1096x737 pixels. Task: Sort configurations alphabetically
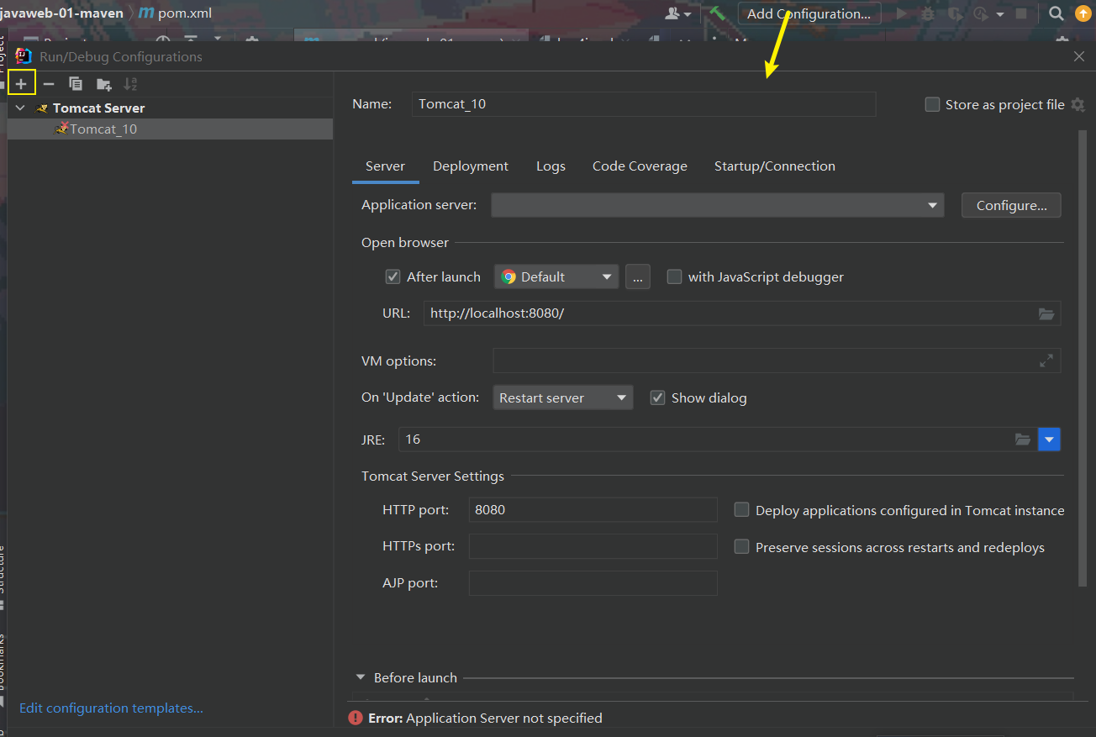tap(130, 83)
